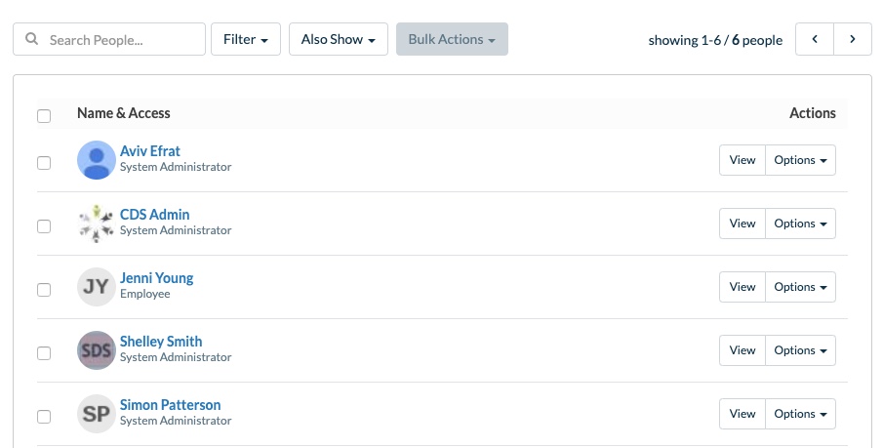The image size is (883, 448).
Task: Click Shelley Smith's SDS avatar
Action: pyautogui.click(x=97, y=350)
